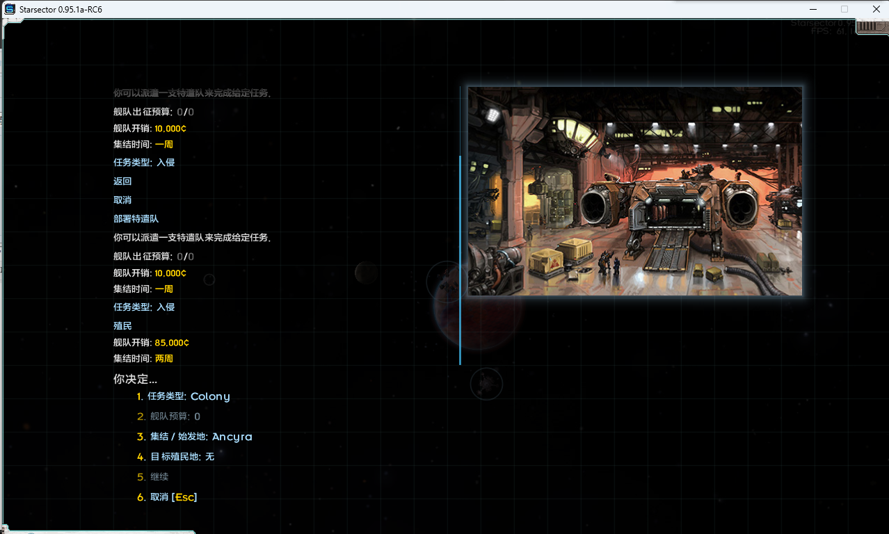Close the Starsector window
This screenshot has height=534, width=889.
(x=875, y=9)
